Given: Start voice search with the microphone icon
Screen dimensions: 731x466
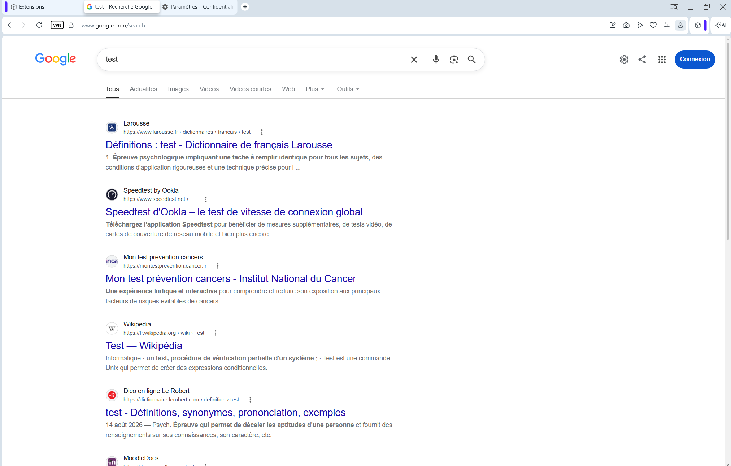Looking at the screenshot, I should click(436, 60).
